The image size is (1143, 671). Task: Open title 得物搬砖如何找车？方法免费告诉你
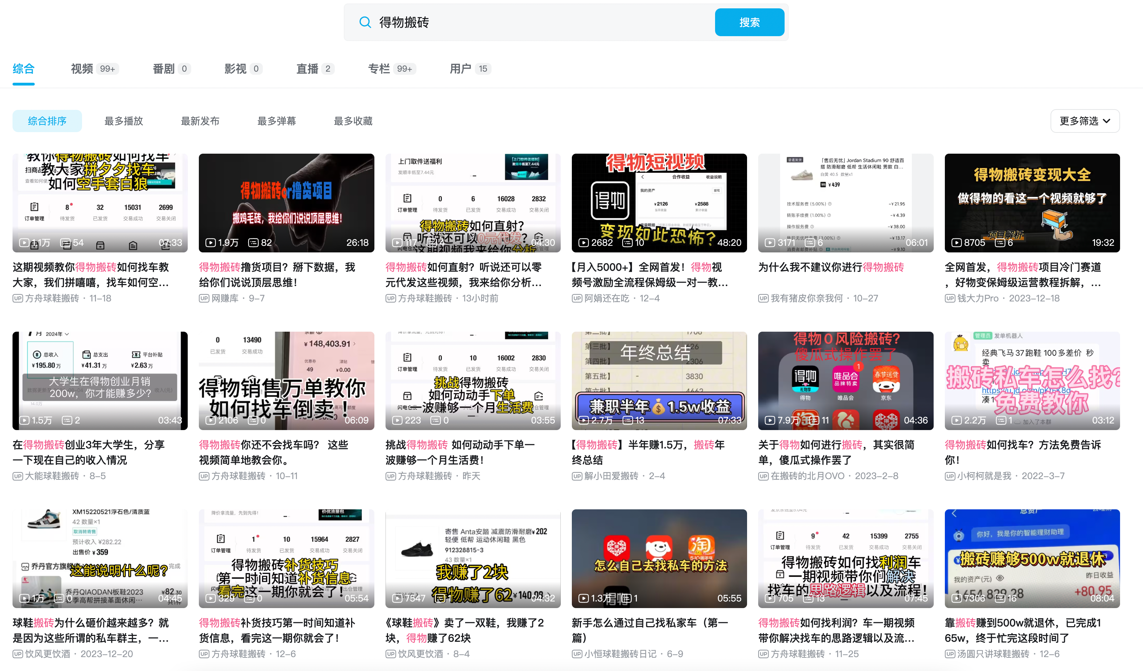(x=1023, y=453)
